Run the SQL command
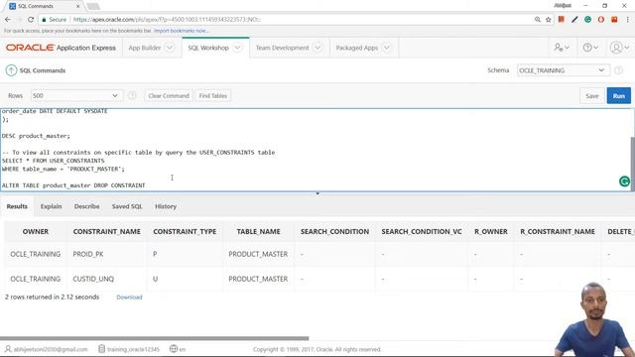This screenshot has width=635, height=357. point(618,96)
